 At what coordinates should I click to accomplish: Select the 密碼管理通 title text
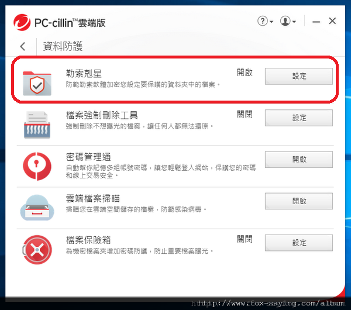point(88,157)
